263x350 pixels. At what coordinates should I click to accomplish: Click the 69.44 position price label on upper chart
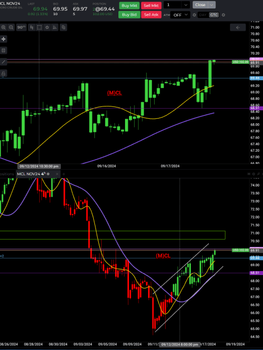point(256,78)
